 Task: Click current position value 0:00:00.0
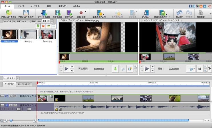[174, 69]
